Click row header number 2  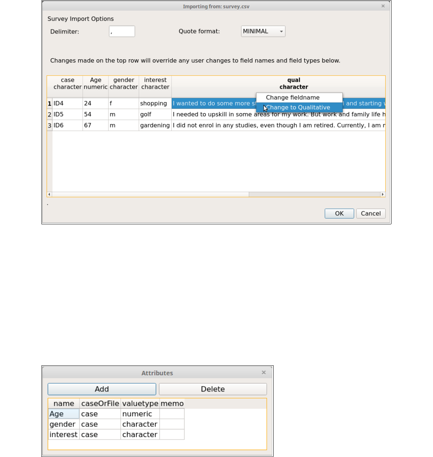click(x=49, y=115)
